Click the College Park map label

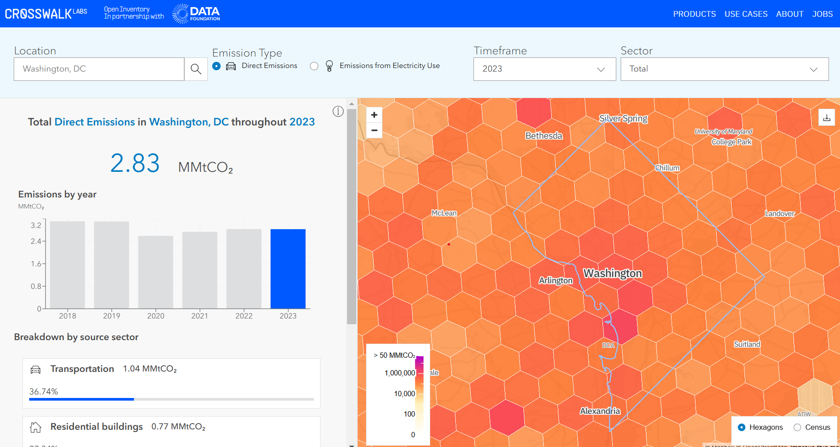point(732,142)
